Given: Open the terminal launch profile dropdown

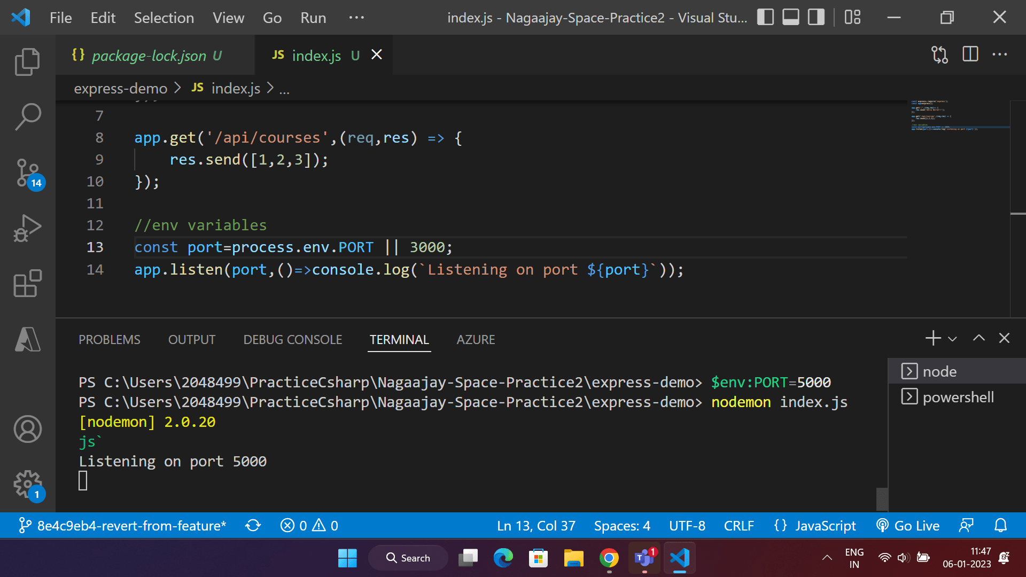Looking at the screenshot, I should point(952,338).
